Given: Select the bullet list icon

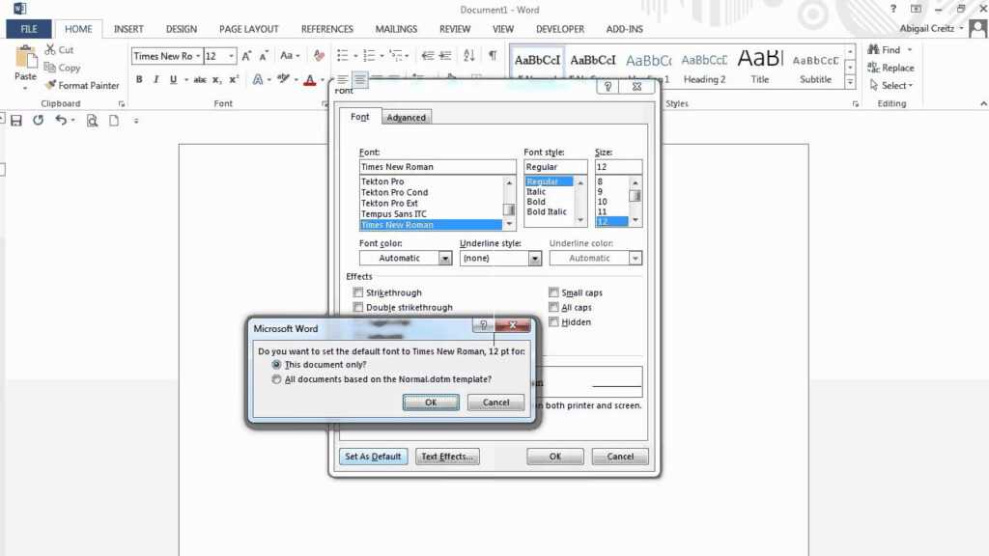Looking at the screenshot, I should 342,54.
